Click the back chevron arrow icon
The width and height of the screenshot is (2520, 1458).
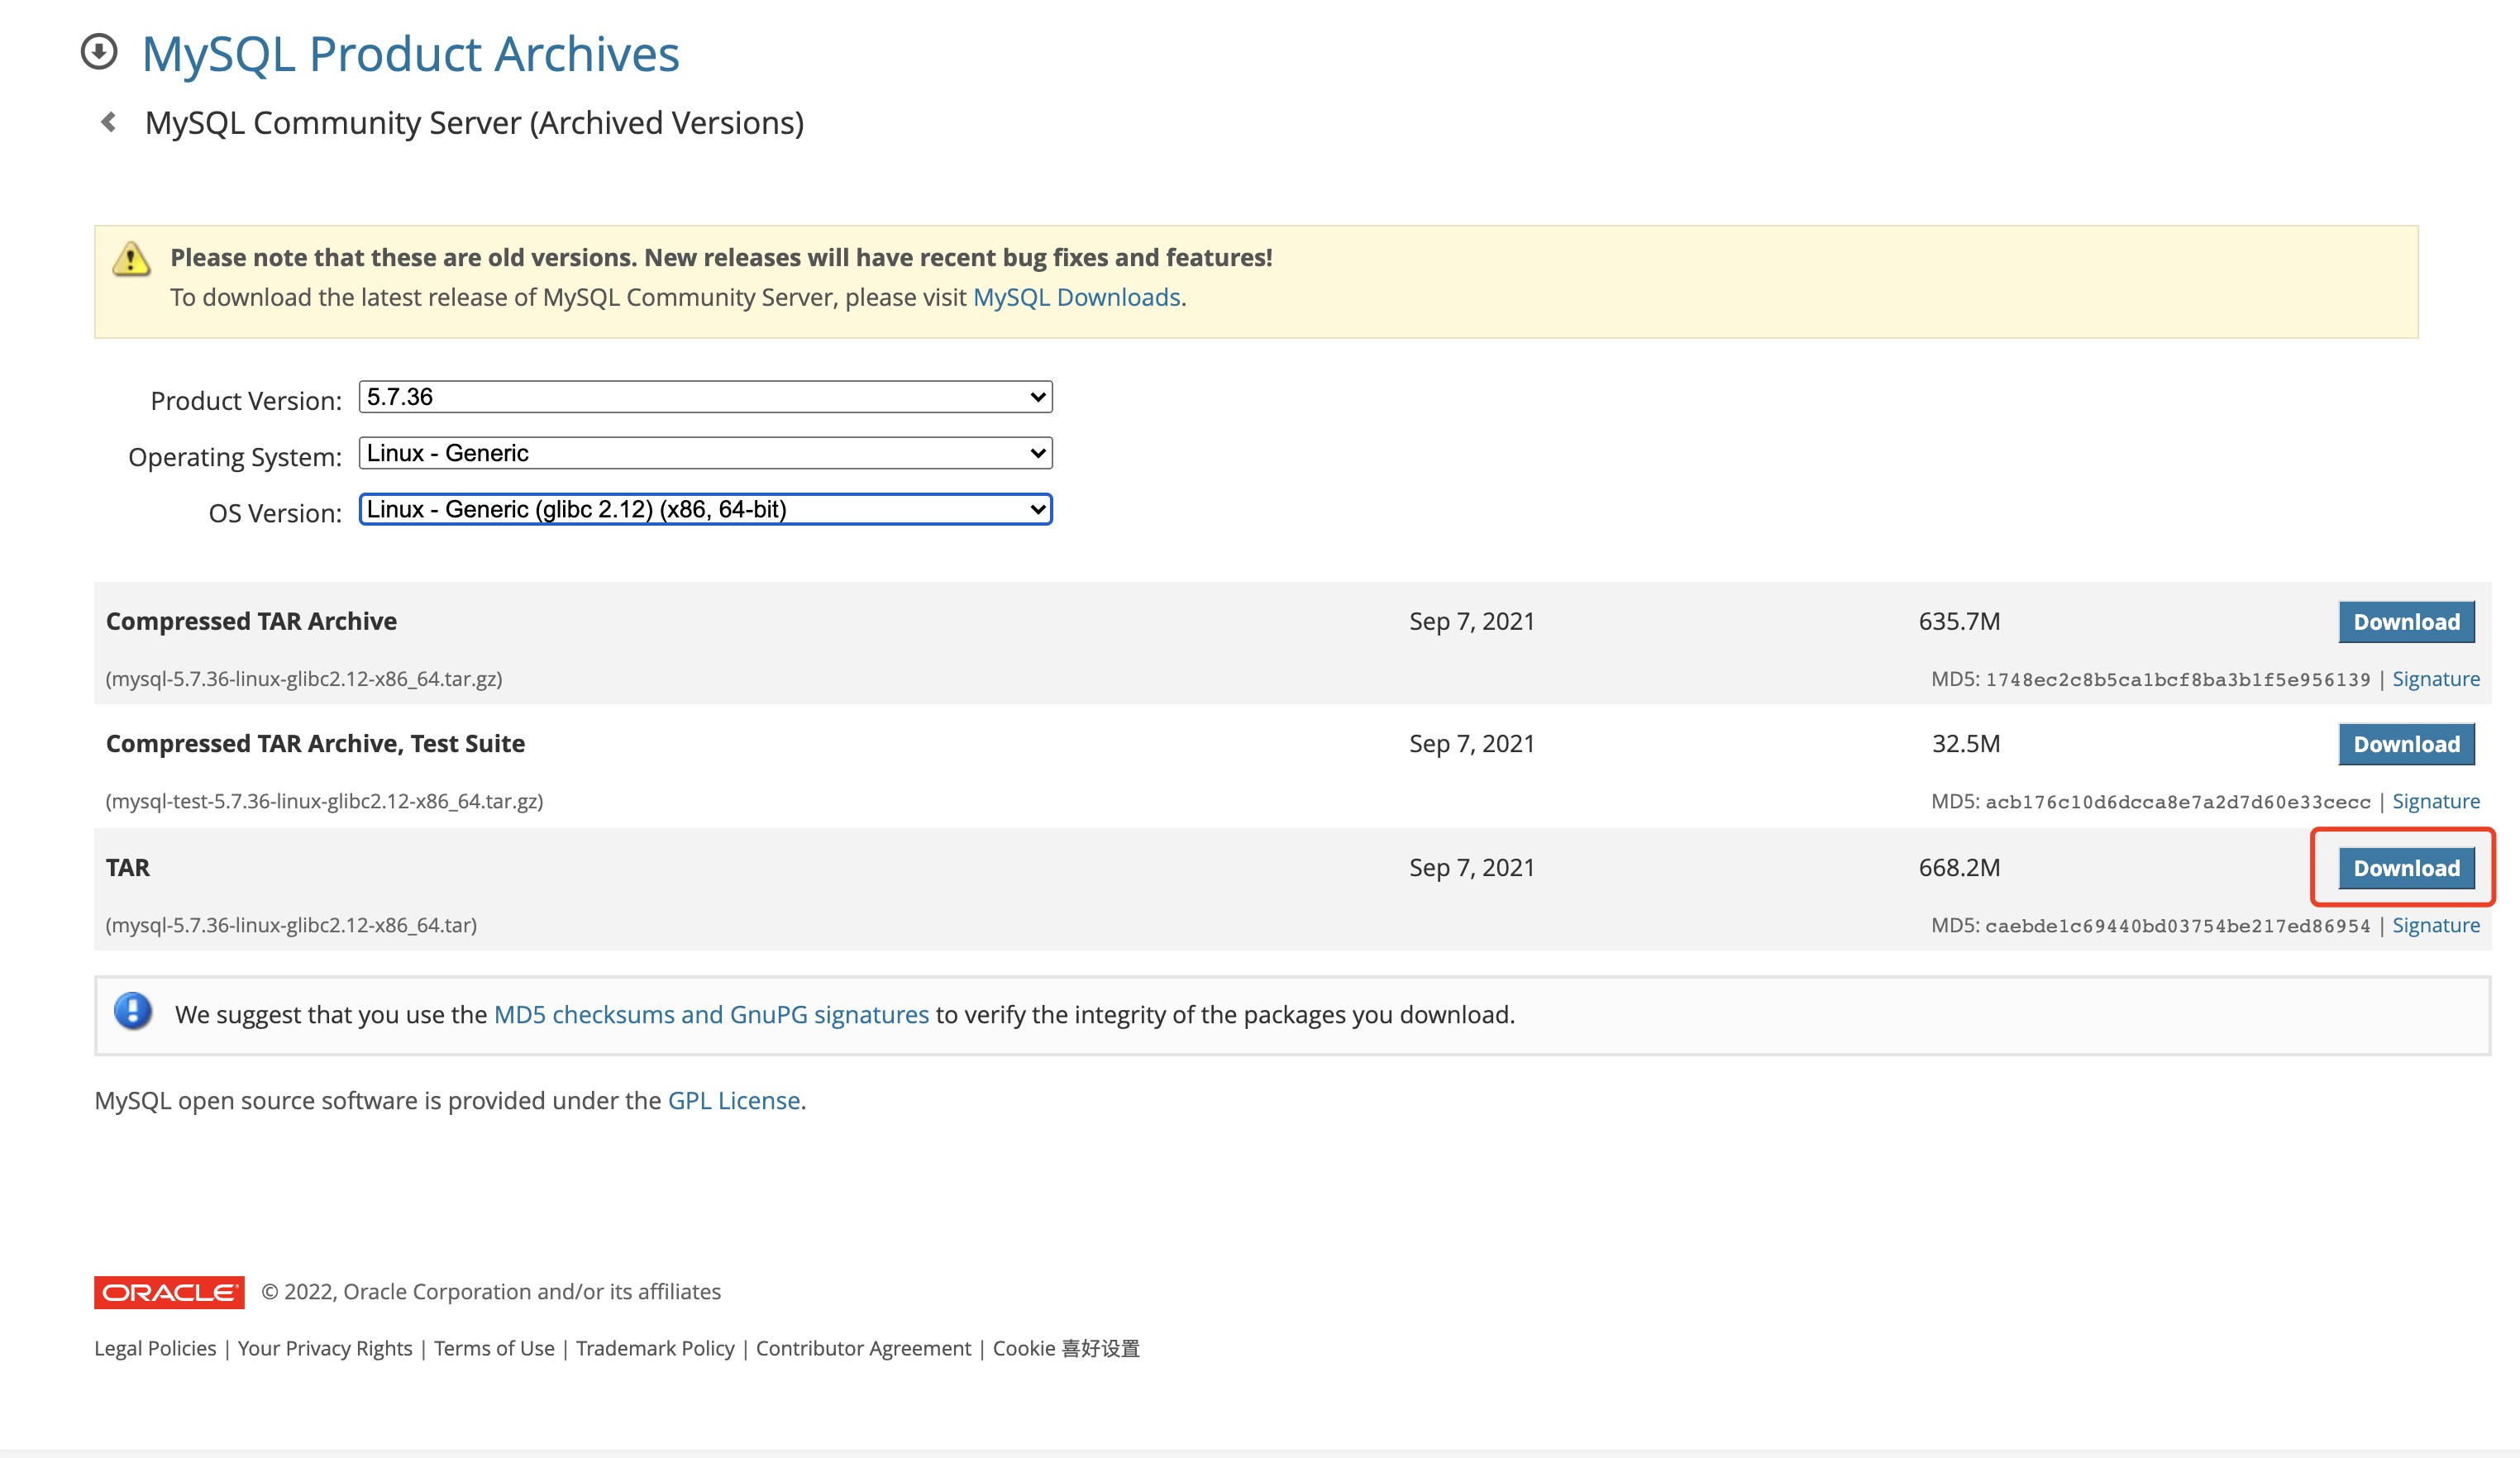pyautogui.click(x=109, y=122)
